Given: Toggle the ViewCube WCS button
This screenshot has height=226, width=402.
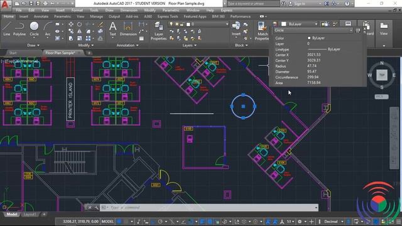Looking at the screenshot, I should [381, 97].
